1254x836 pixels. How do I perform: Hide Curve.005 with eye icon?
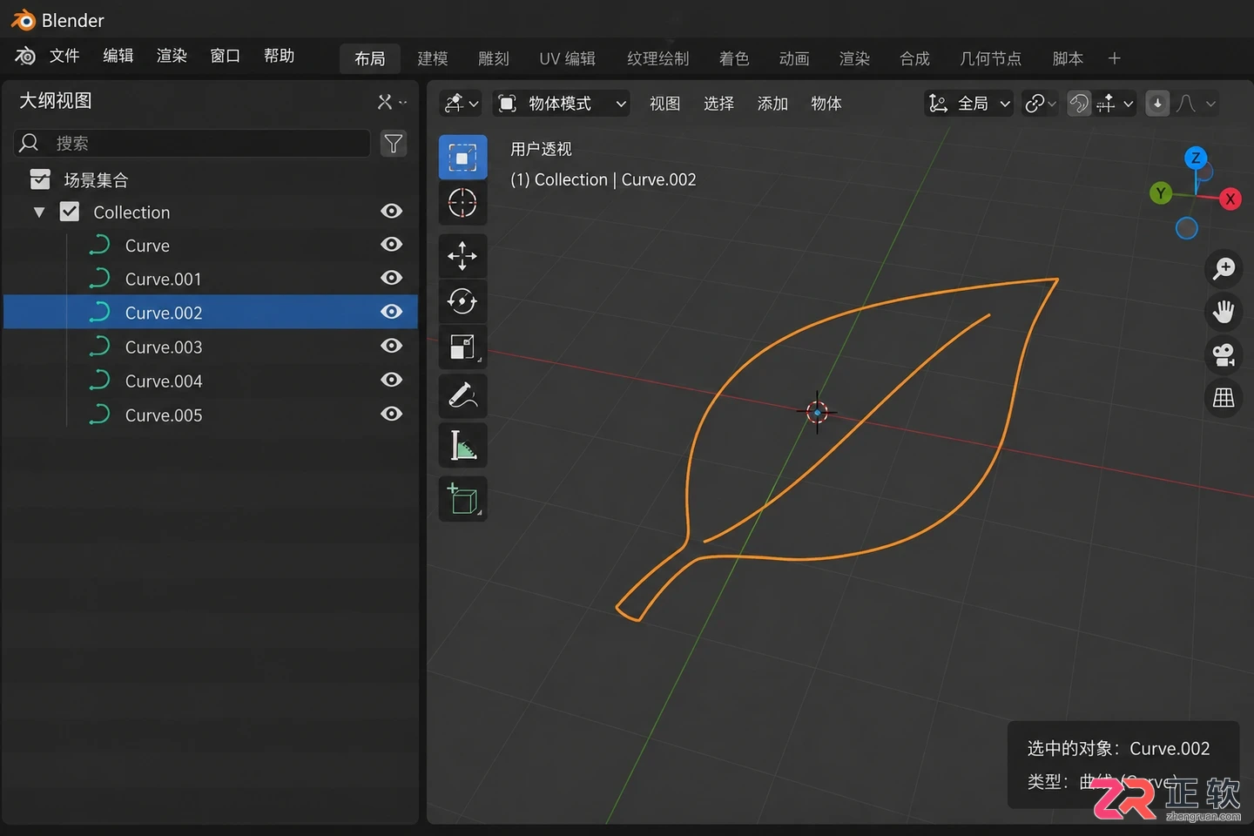coord(392,414)
